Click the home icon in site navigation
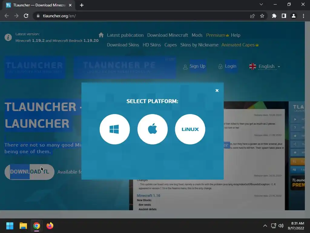This screenshot has height=233, width=310. (x=101, y=35)
